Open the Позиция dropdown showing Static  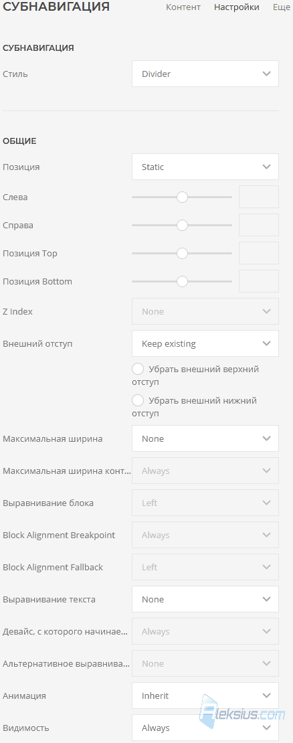click(x=205, y=167)
